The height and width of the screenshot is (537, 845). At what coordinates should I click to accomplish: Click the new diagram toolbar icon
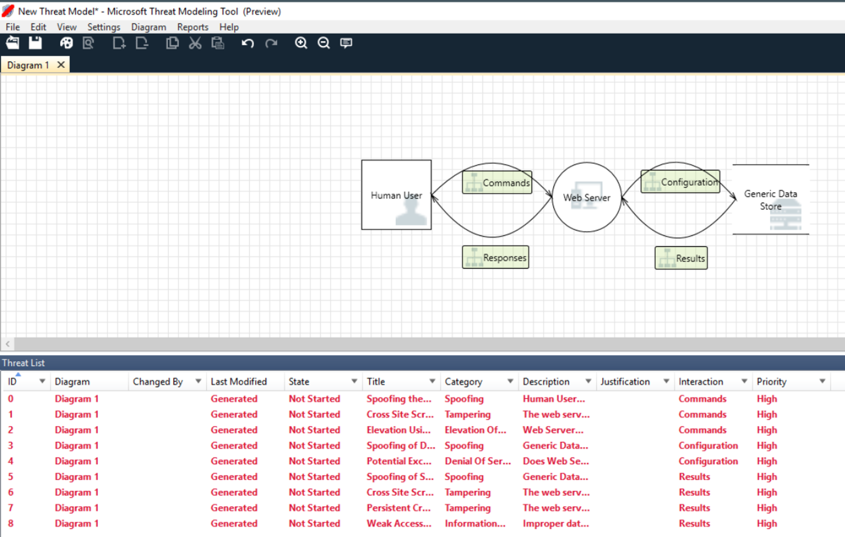pos(119,43)
